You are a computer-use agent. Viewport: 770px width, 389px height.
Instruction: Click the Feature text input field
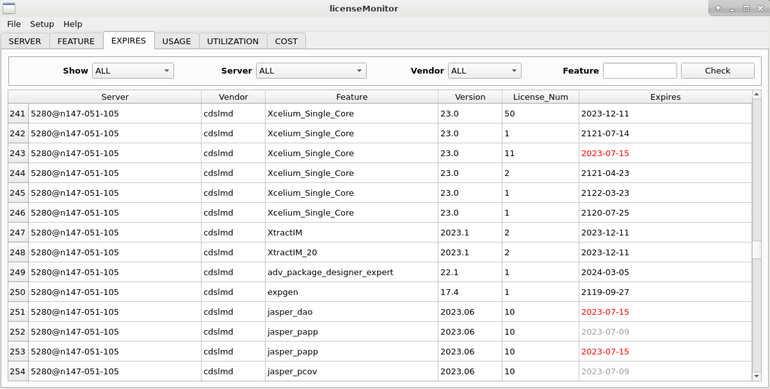click(640, 71)
